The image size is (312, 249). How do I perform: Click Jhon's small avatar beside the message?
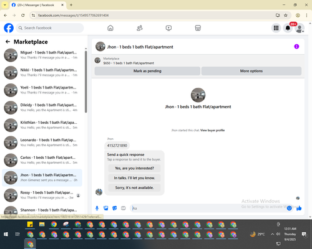(99, 192)
